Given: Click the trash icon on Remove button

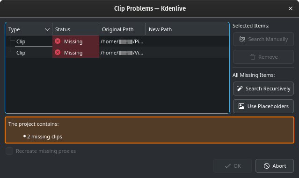Looking at the screenshot, I should (253, 57).
